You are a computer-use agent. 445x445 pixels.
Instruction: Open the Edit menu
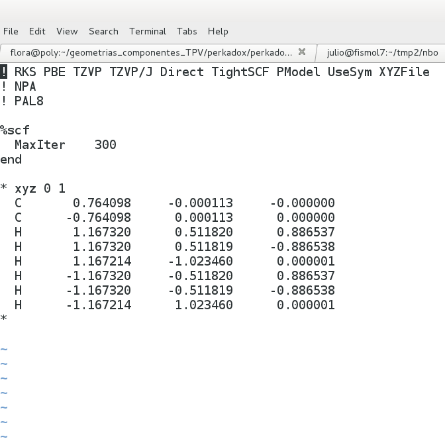tap(37, 31)
